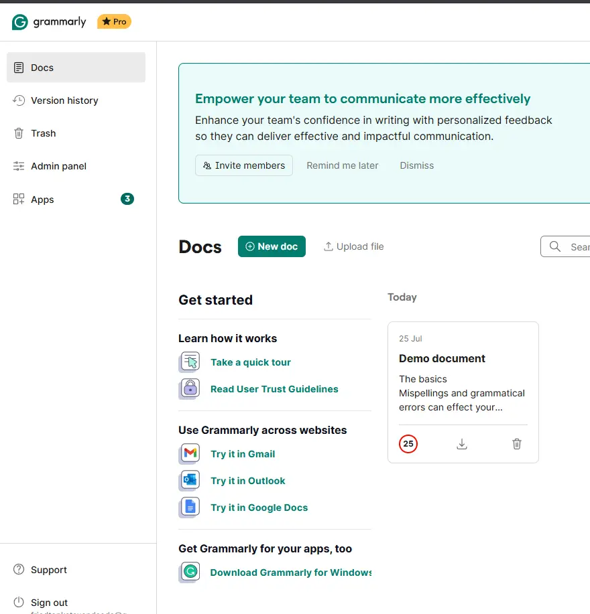Image resolution: width=590 pixels, height=614 pixels.
Task: Open Download Grammarly for Windows link
Action: click(x=291, y=572)
